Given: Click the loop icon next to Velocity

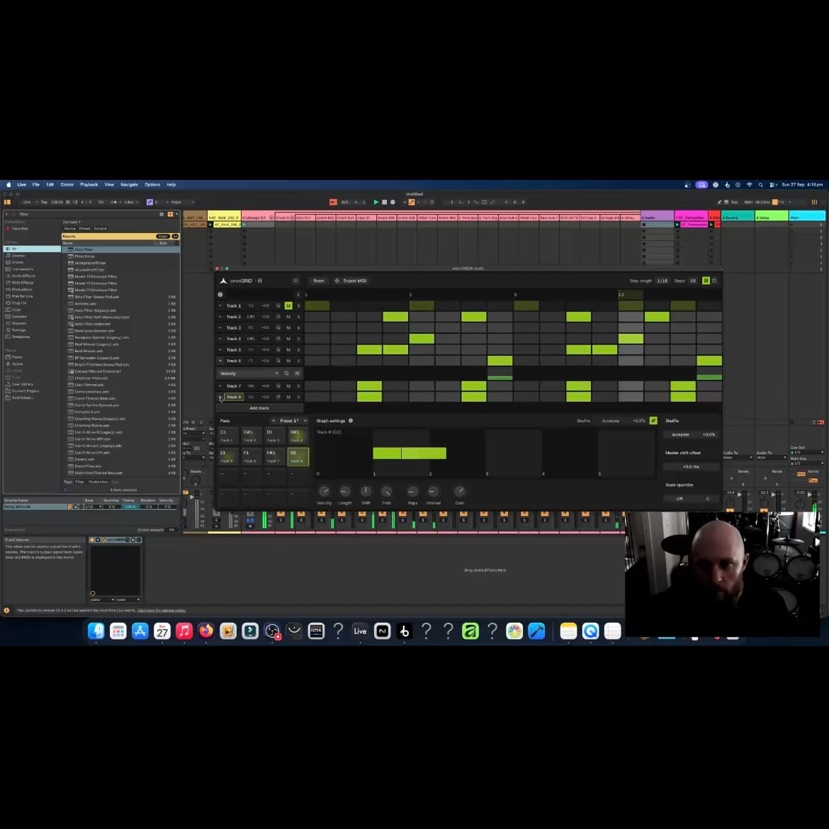Looking at the screenshot, I should (286, 373).
